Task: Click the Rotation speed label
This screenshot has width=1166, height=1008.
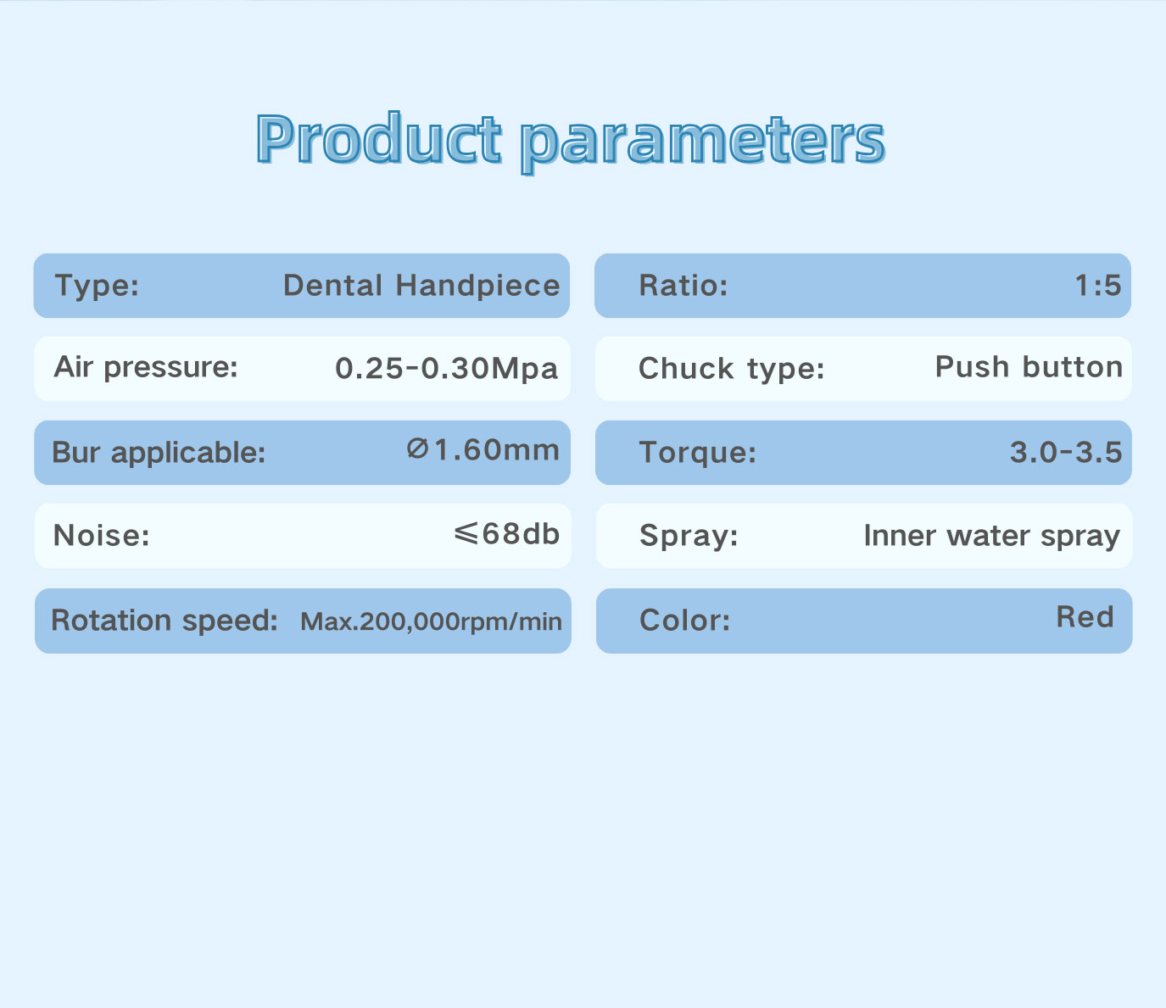Action: click(x=165, y=621)
